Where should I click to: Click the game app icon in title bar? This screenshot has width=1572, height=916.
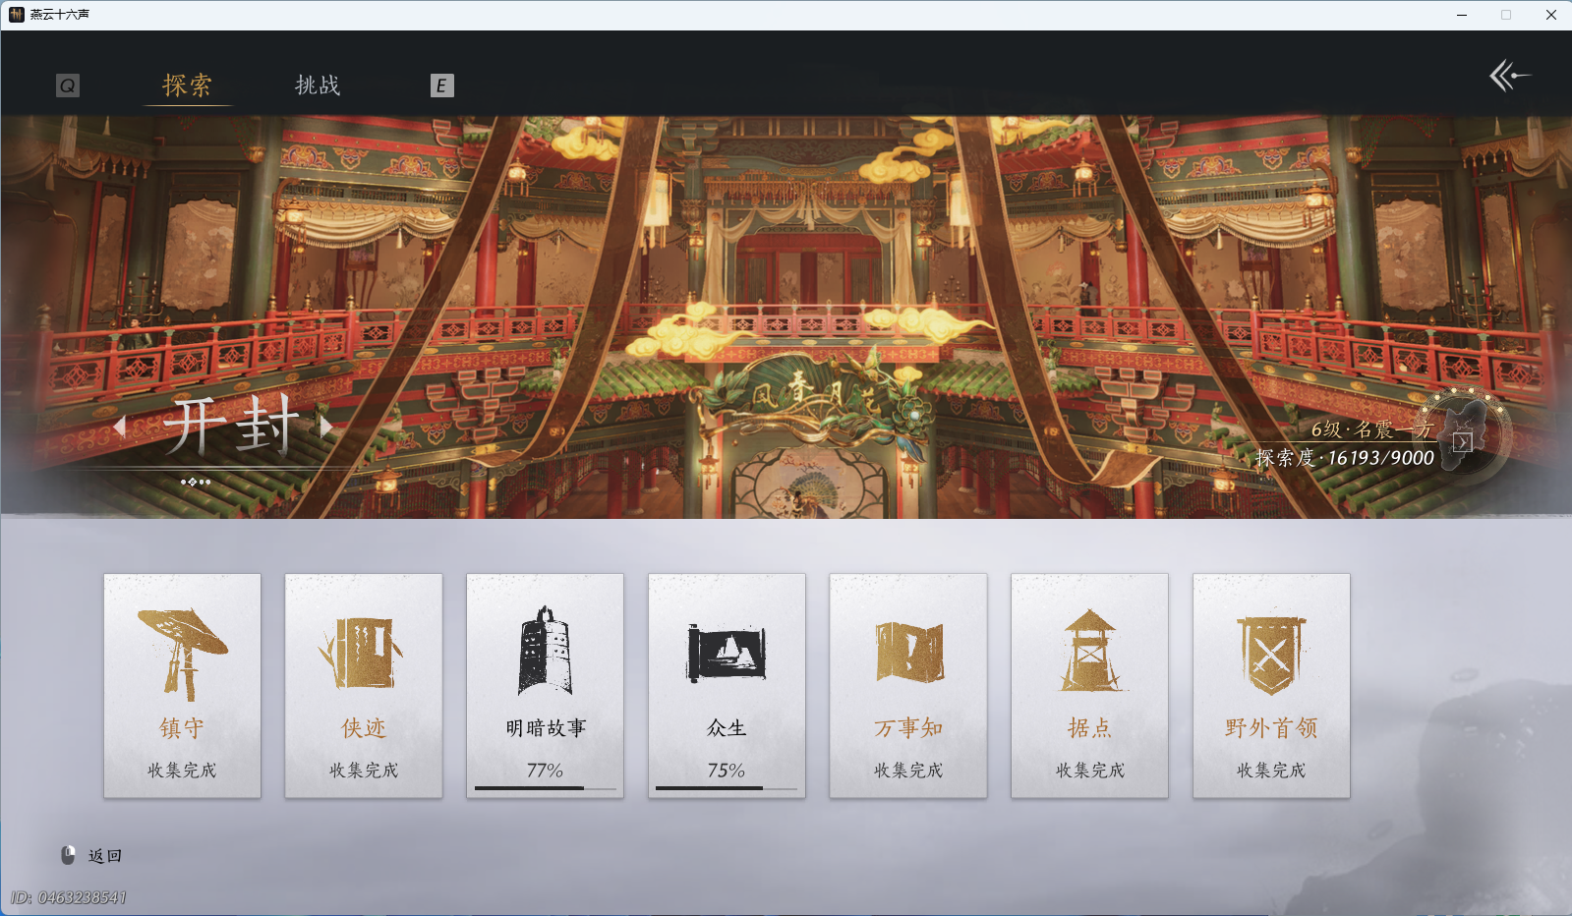pyautogui.click(x=16, y=15)
